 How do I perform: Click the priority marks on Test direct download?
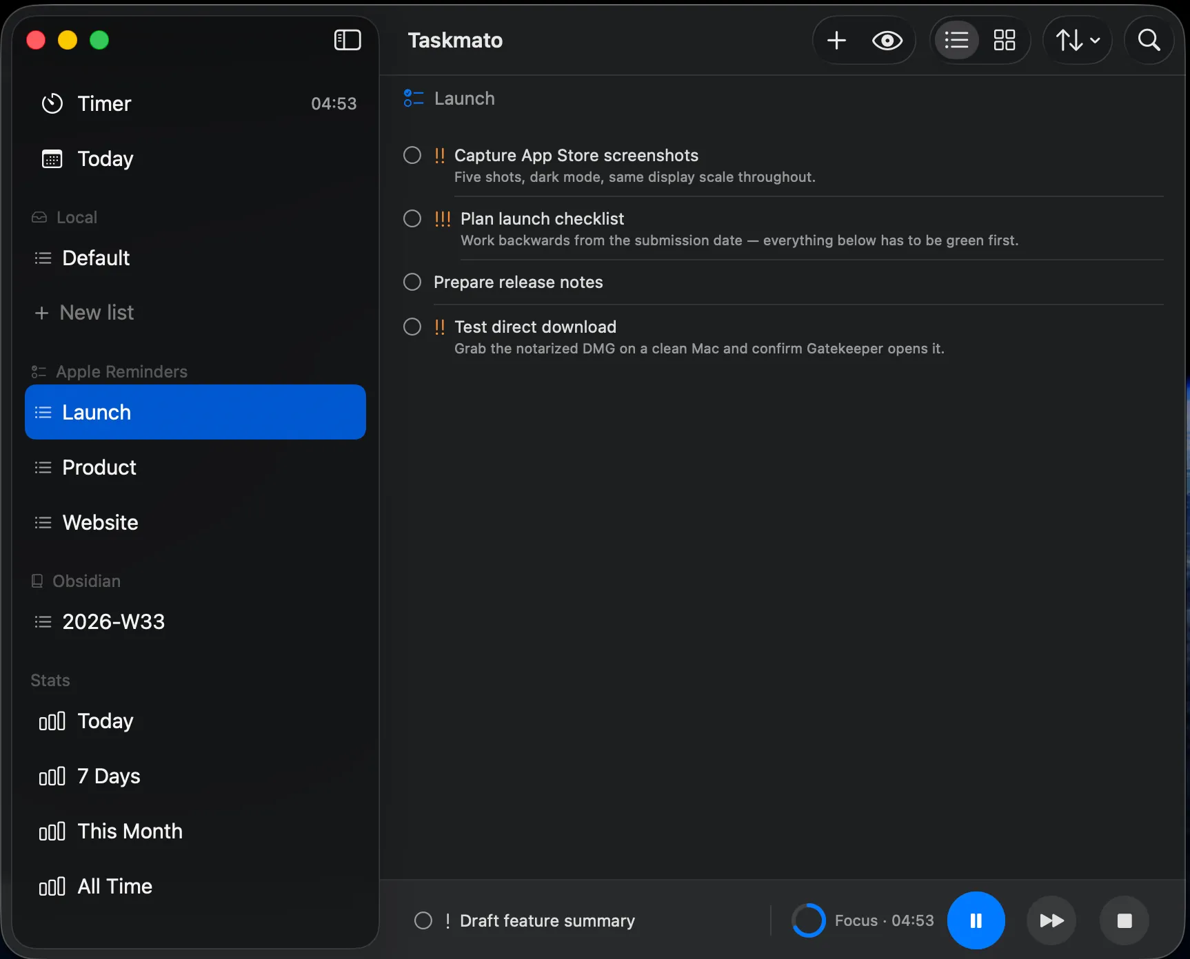tap(440, 327)
